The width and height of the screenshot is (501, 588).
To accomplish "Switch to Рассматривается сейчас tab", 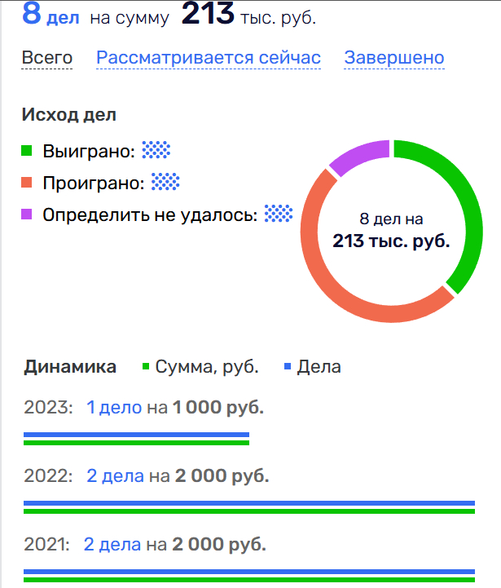I will point(209,58).
